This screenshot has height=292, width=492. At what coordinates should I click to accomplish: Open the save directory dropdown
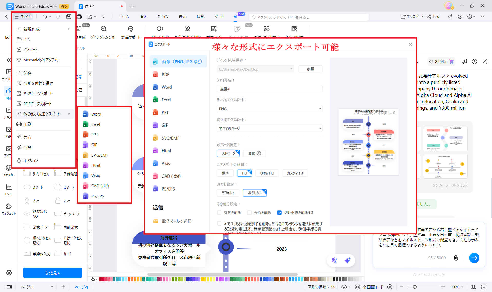tap(255, 69)
